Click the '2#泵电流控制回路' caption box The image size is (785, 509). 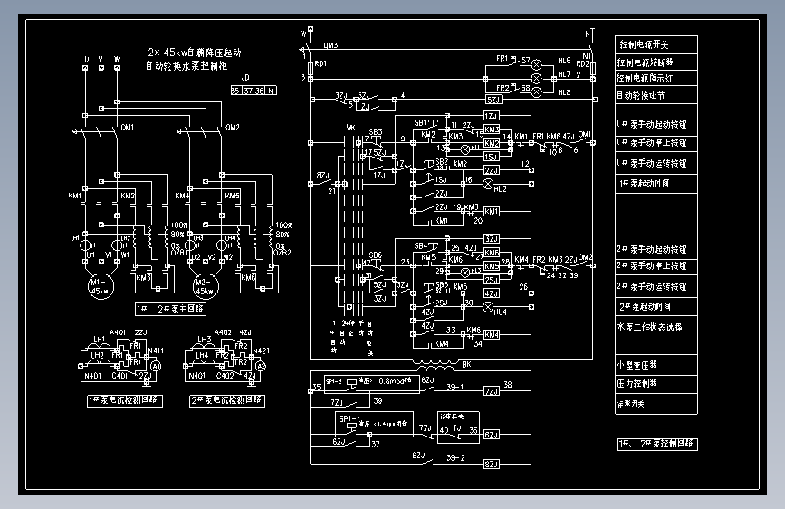coord(227,401)
